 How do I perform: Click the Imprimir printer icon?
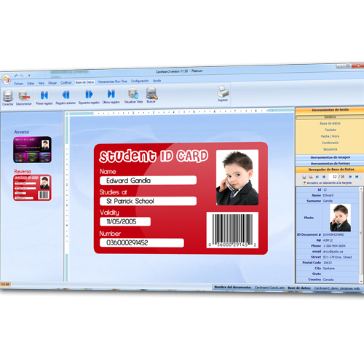click(x=223, y=93)
